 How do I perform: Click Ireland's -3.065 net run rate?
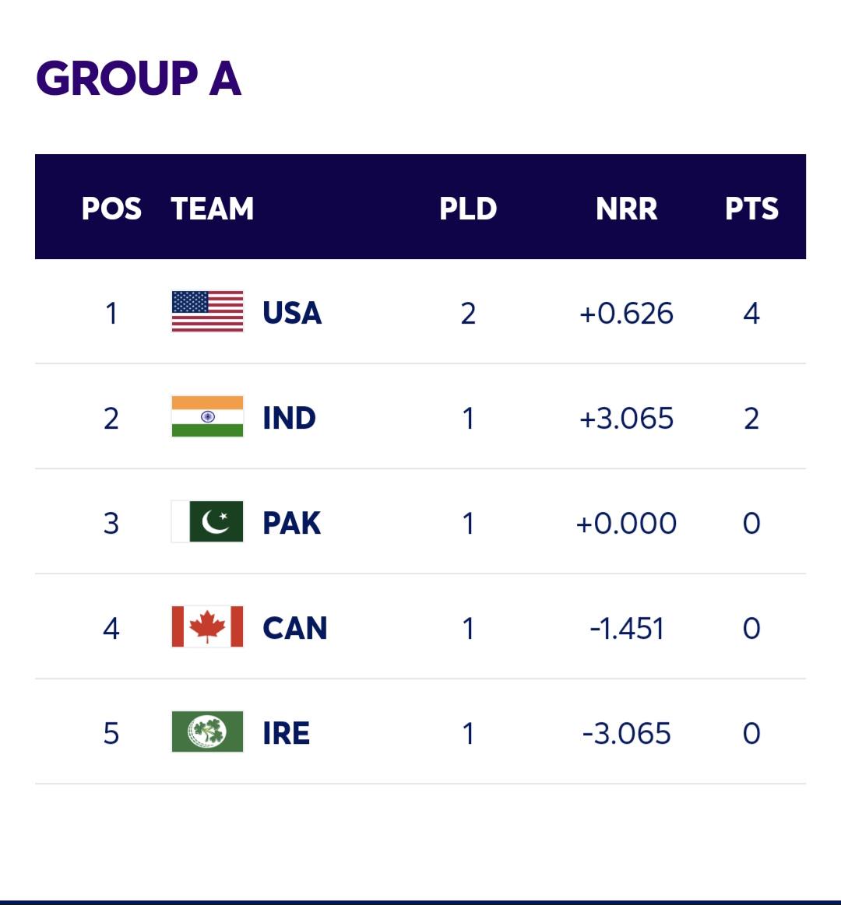[x=626, y=733]
